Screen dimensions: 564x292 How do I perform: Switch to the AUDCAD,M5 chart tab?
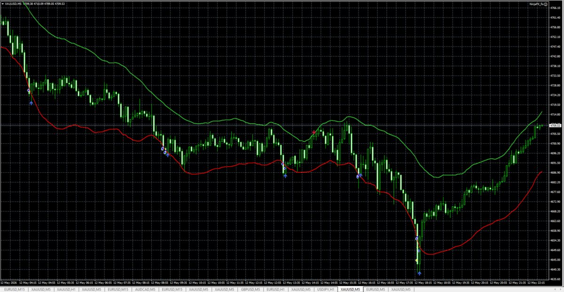(x=145, y=289)
